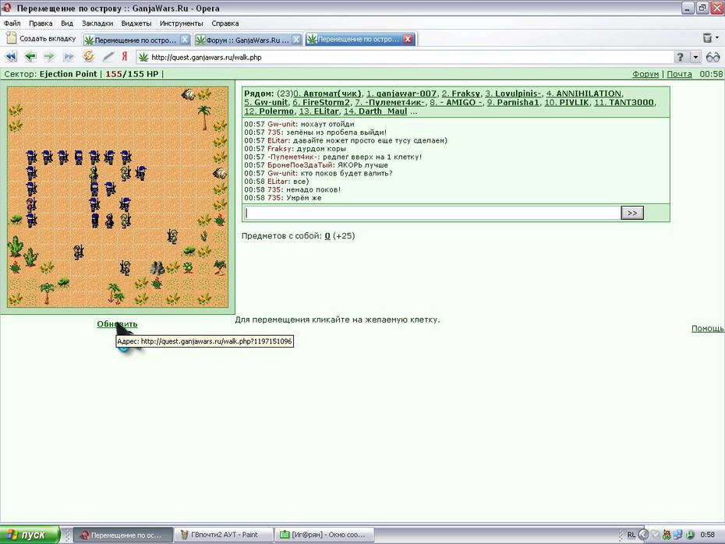Open the closed-tabs trash can icon
Image resolution: width=725 pixels, height=544 pixels.
point(707,38)
